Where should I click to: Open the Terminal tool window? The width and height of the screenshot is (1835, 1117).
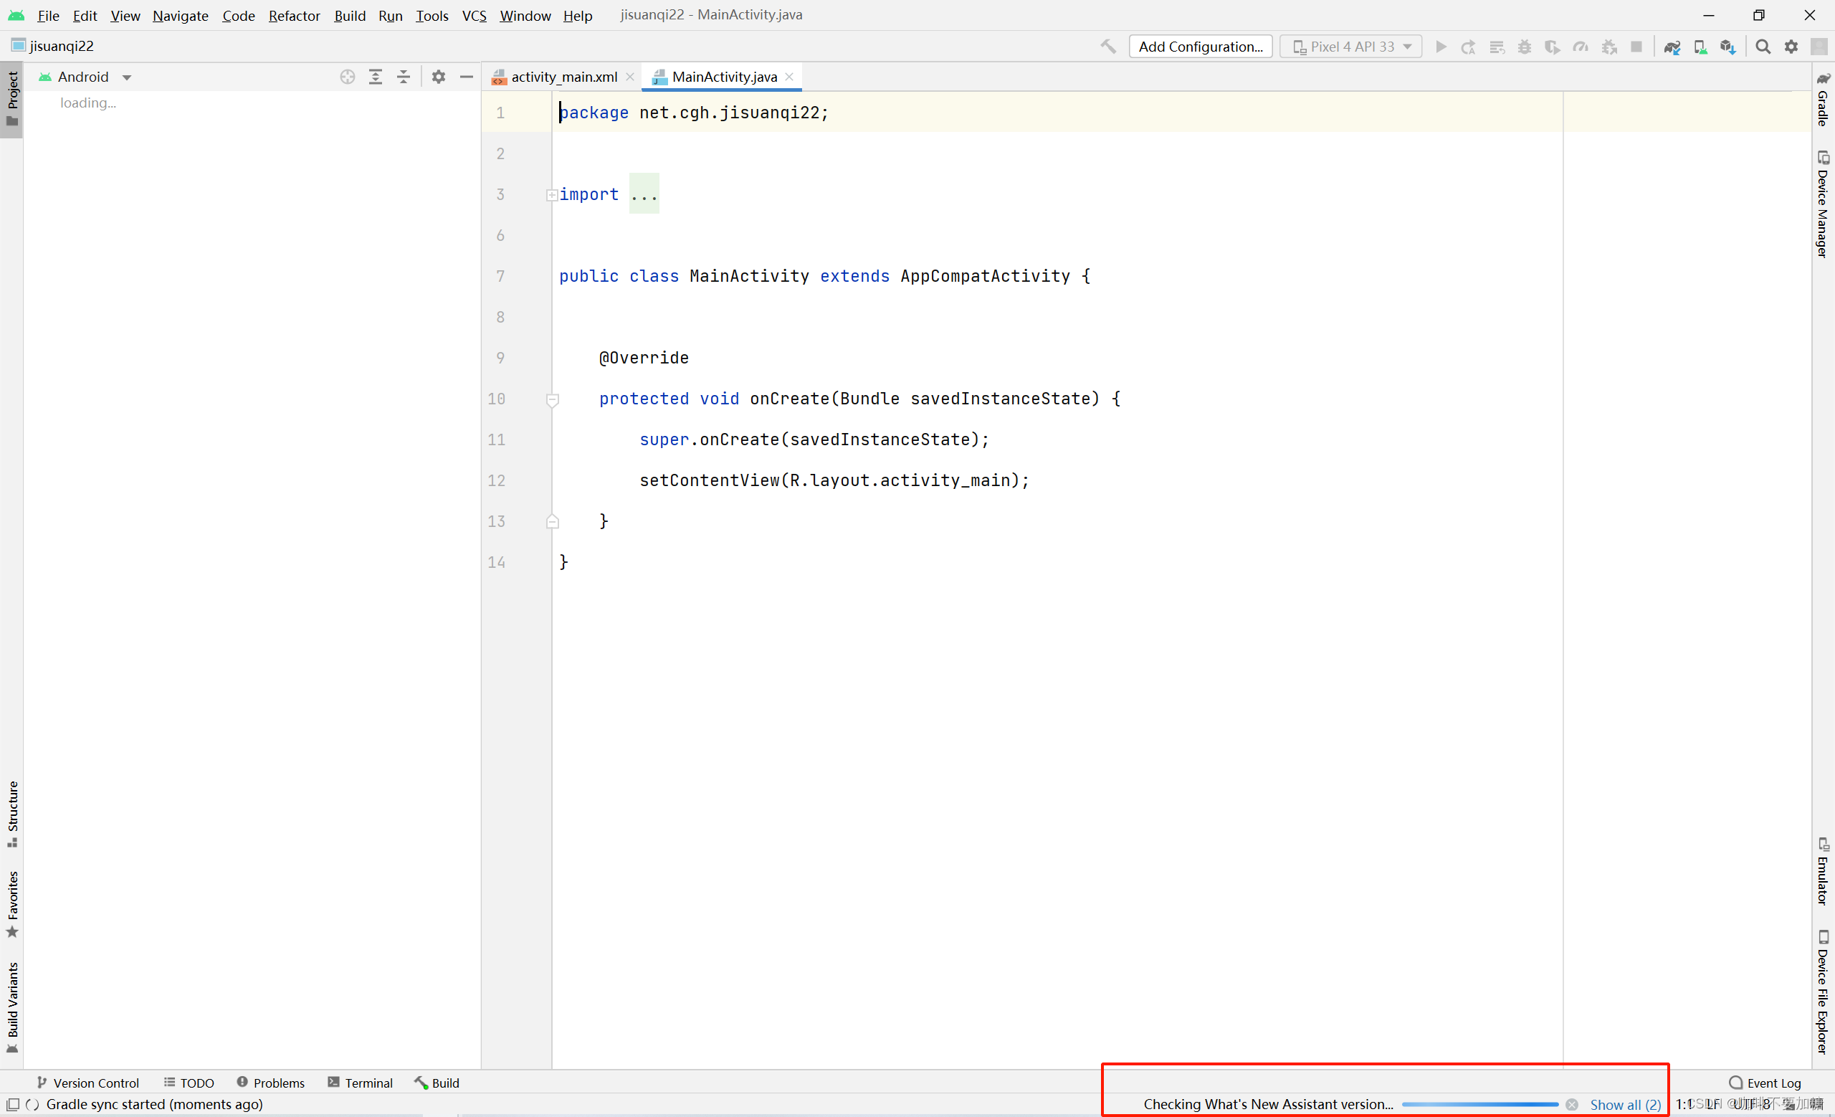361,1083
